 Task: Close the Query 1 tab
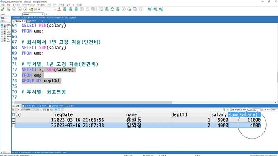(x=25, y=21)
